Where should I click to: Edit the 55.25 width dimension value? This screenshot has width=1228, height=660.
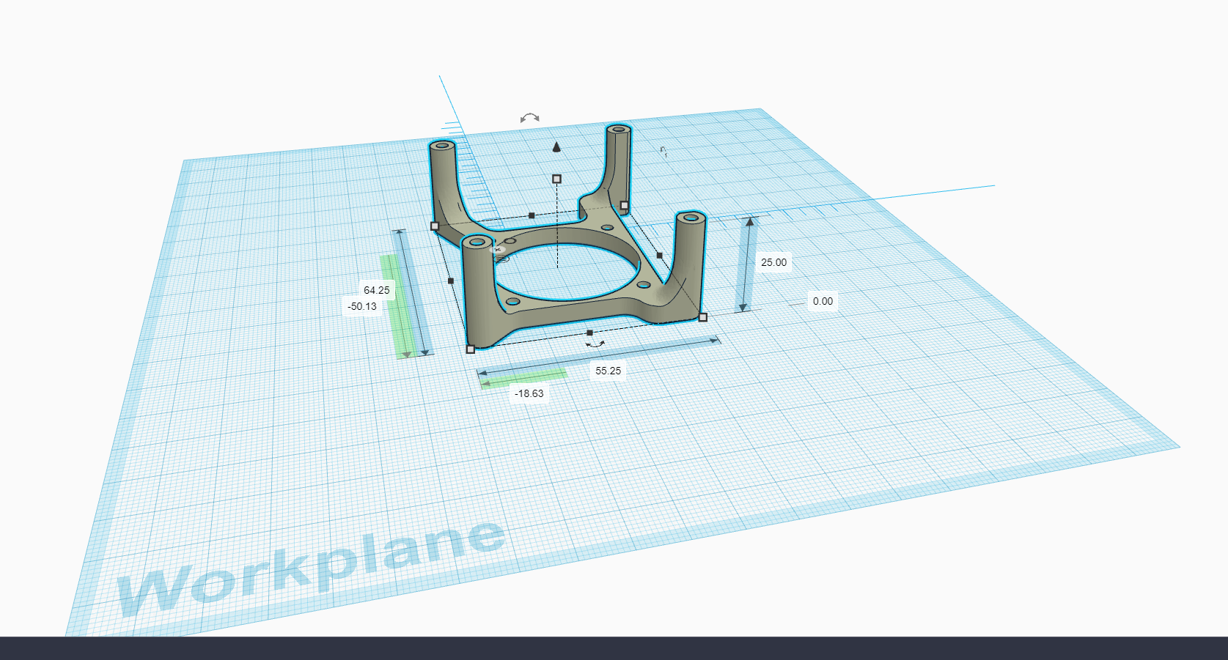[608, 371]
